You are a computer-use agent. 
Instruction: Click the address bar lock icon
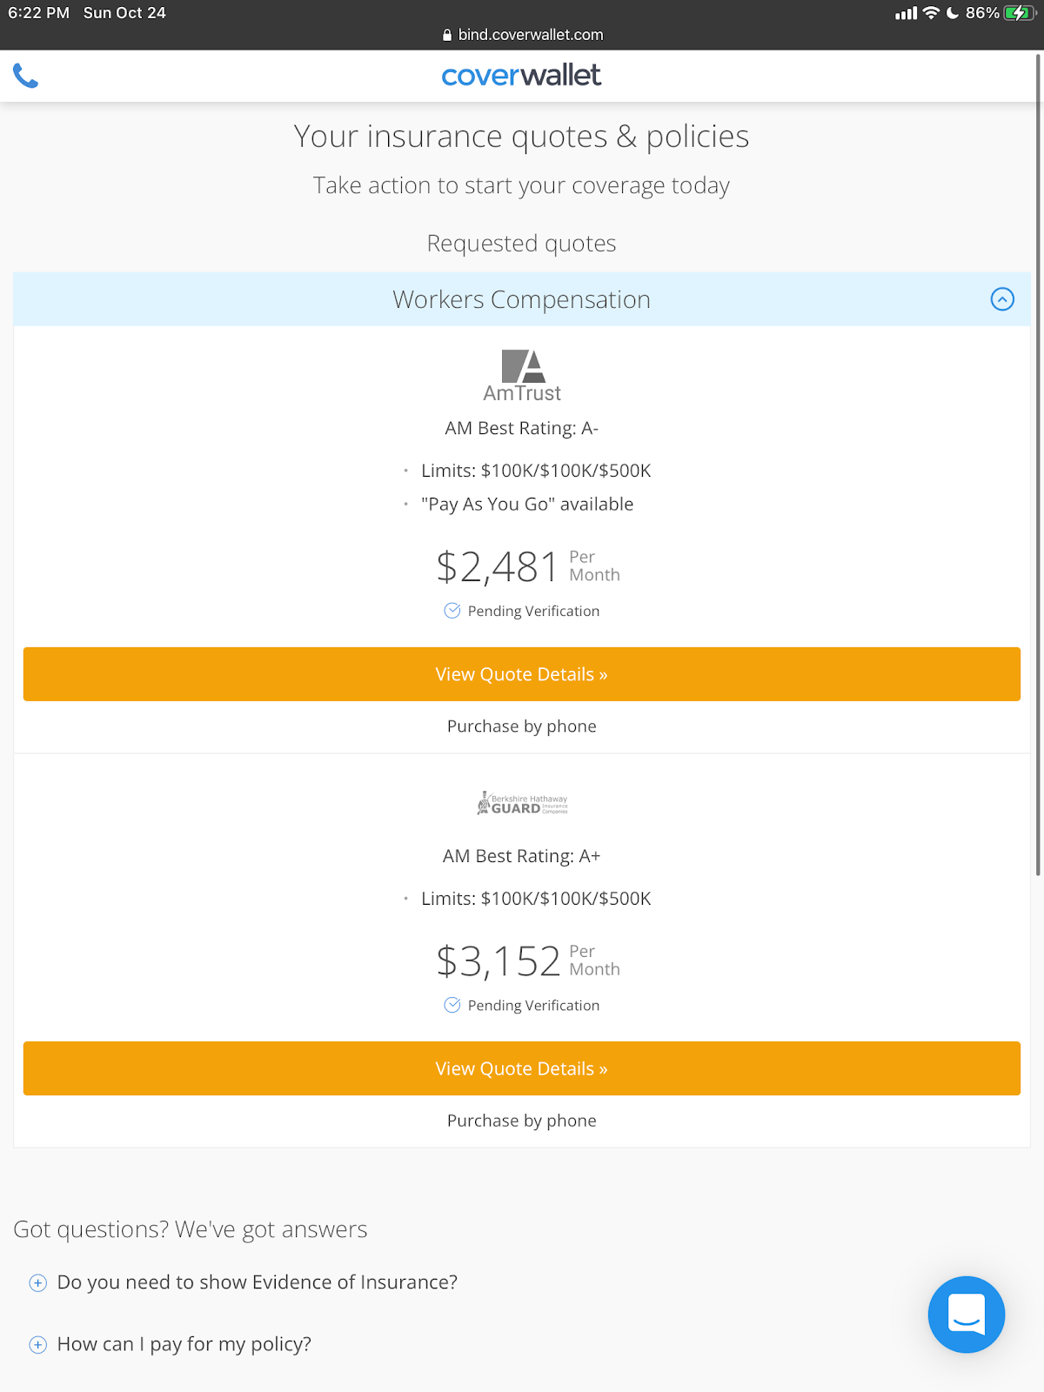coord(447,35)
